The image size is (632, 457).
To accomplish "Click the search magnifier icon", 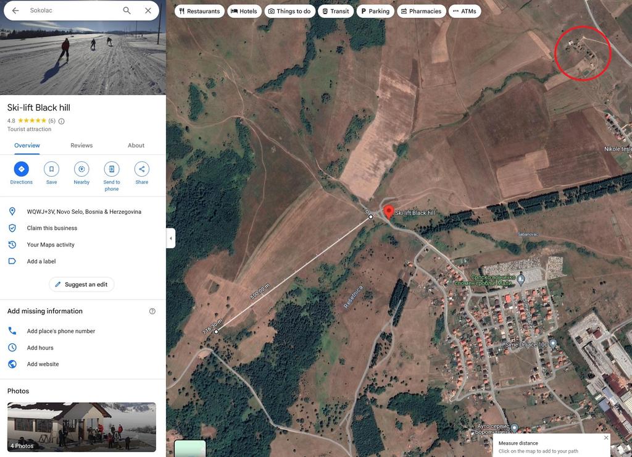I will (x=127, y=10).
